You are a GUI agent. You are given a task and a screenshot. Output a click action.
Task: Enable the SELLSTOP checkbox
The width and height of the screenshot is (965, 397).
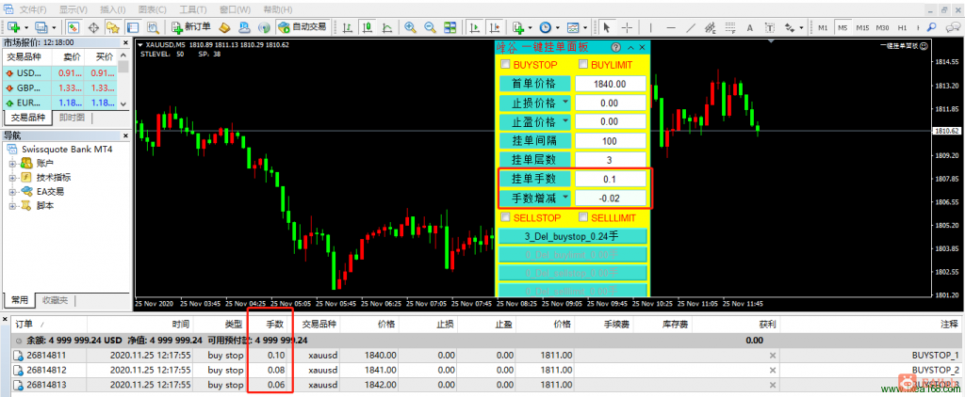[505, 217]
